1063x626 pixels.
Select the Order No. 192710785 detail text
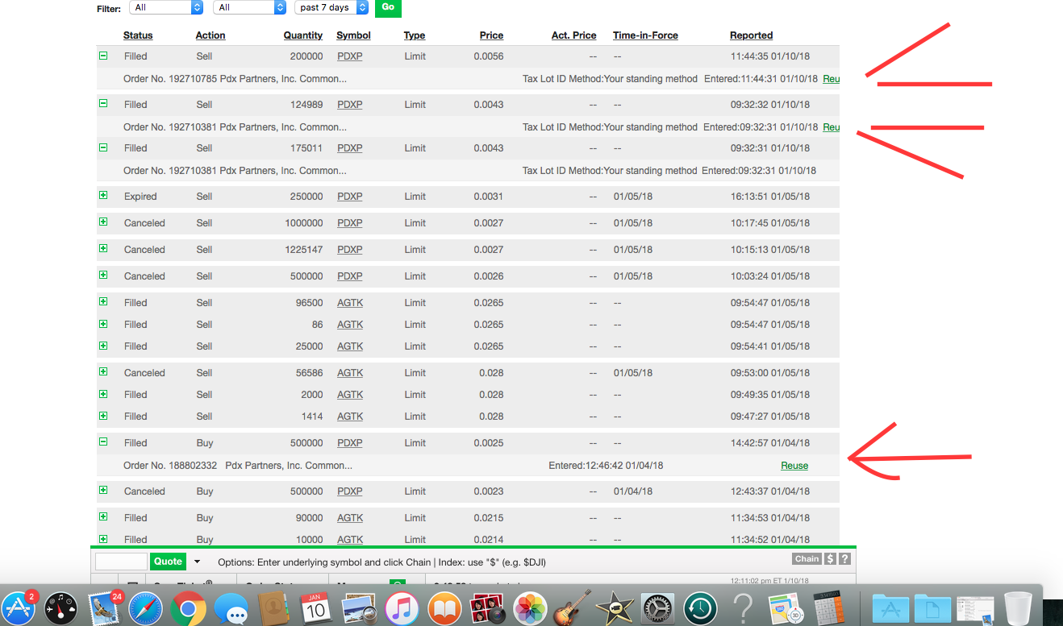235,79
